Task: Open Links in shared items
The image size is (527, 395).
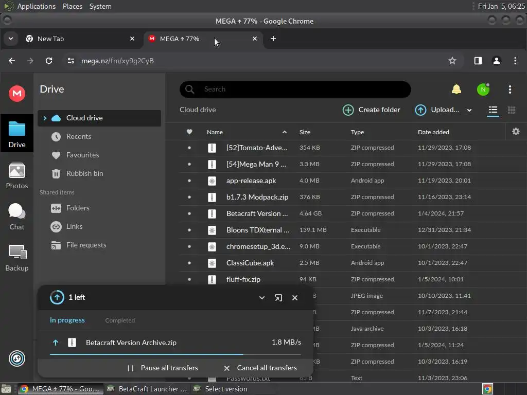Action: [x=99, y=226]
